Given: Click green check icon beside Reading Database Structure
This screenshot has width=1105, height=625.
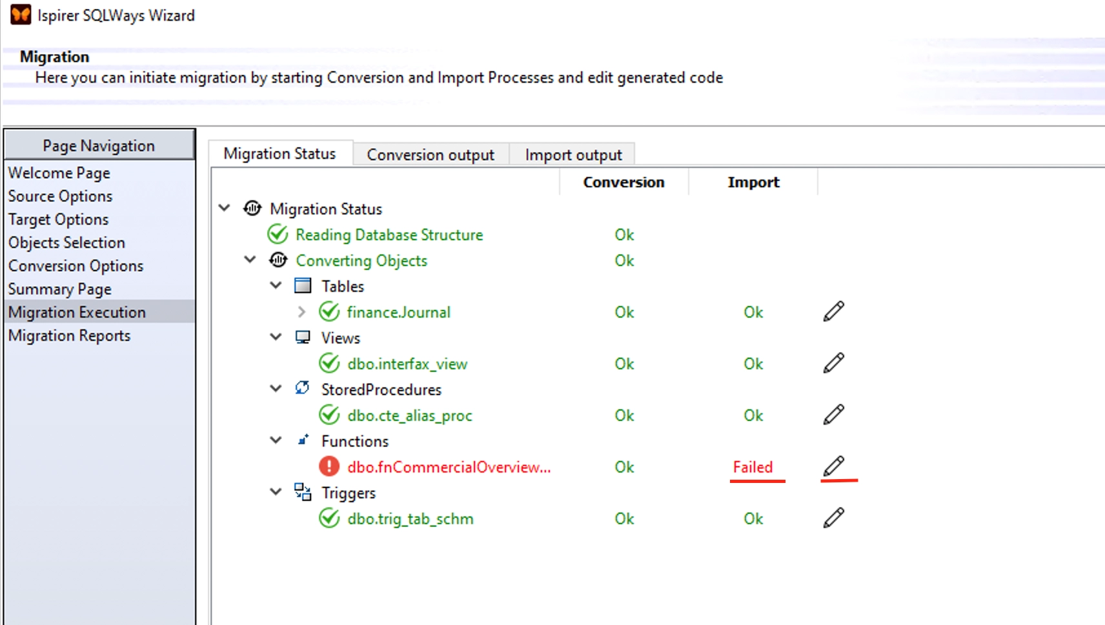Looking at the screenshot, I should [x=278, y=234].
